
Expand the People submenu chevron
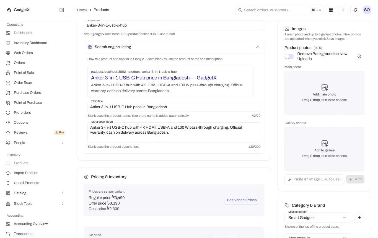pyautogui.click(x=63, y=143)
